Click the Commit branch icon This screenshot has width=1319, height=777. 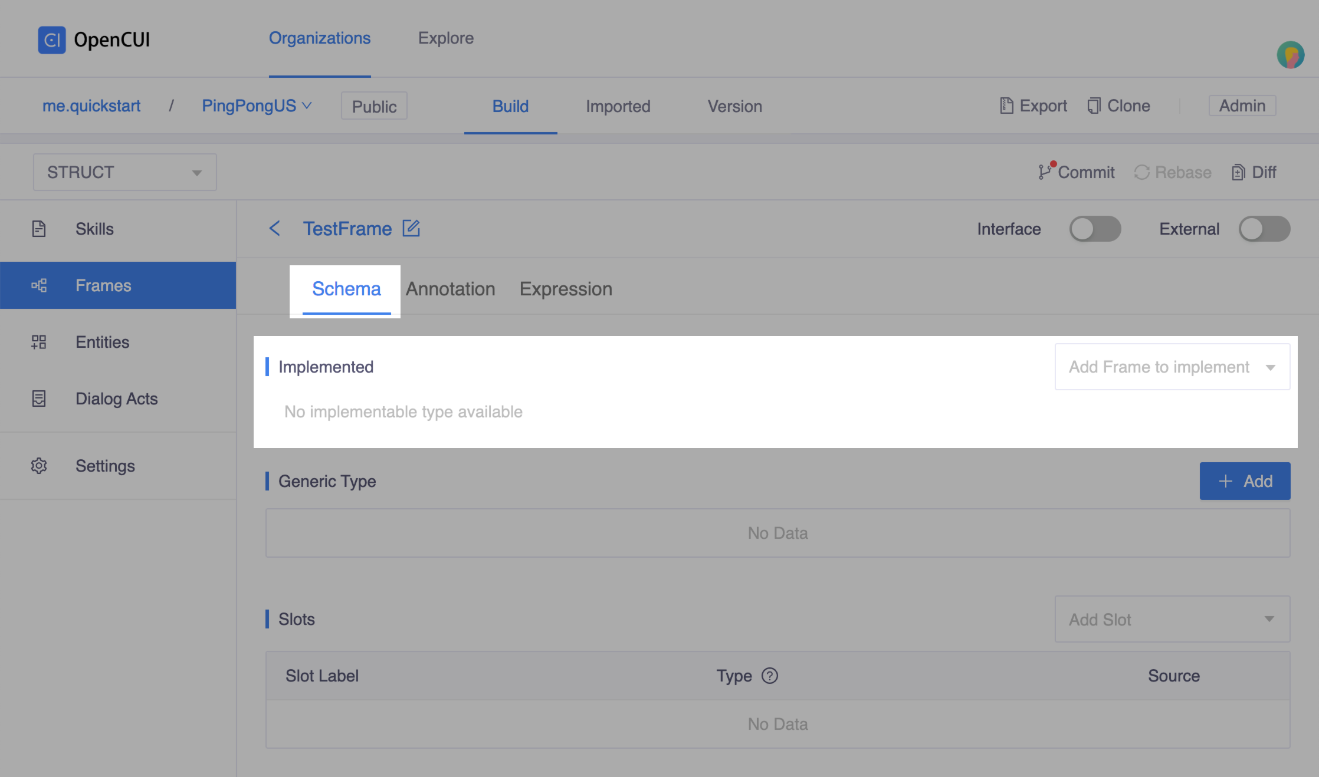point(1045,172)
